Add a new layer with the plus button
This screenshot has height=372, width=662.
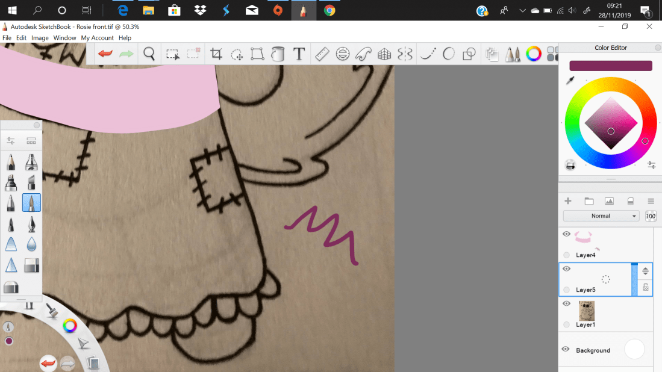click(567, 200)
